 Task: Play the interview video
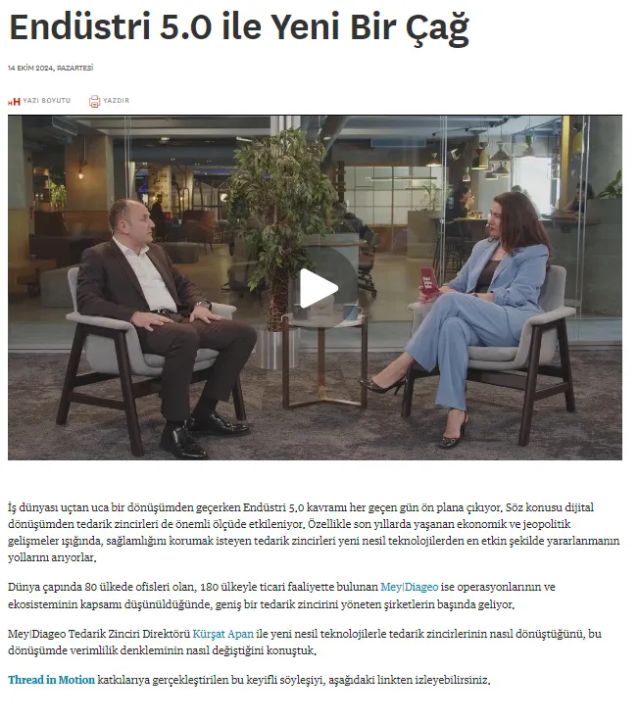tap(319, 288)
